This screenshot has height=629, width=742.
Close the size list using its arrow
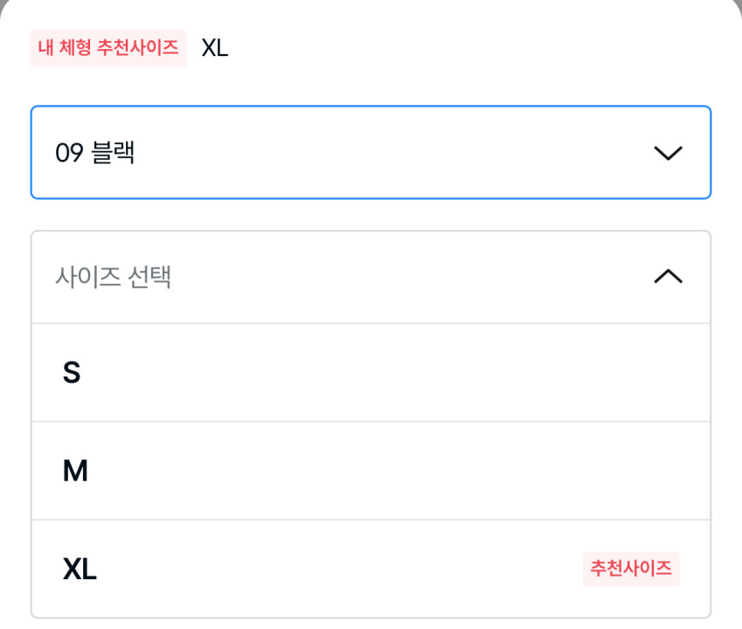point(668,277)
